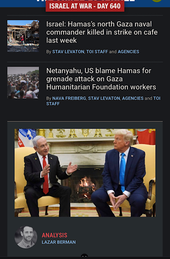
Task: Open TOI Staff in the cafe strike byline
Action: point(97,52)
